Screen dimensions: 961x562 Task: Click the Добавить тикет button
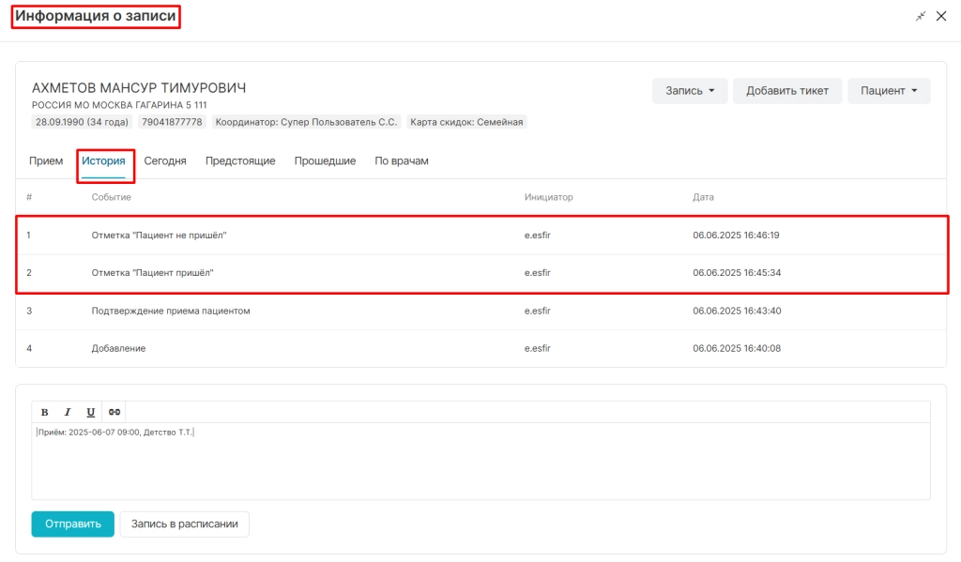[x=787, y=91]
